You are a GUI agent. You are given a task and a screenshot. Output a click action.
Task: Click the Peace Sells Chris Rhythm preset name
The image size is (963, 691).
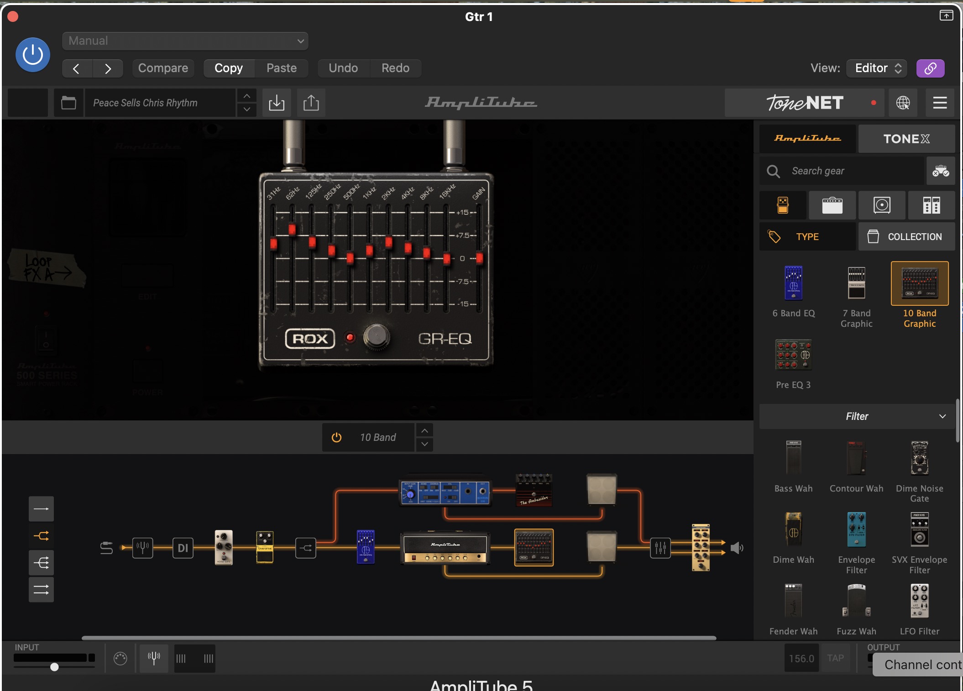[x=160, y=103]
